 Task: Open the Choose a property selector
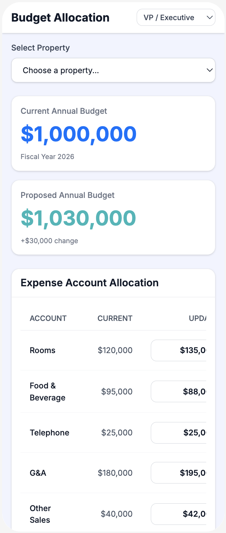click(x=113, y=70)
